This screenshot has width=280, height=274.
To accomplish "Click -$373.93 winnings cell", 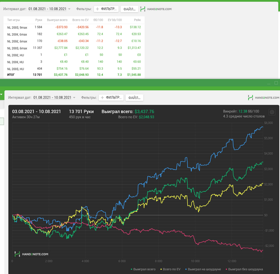I will pos(62,27).
